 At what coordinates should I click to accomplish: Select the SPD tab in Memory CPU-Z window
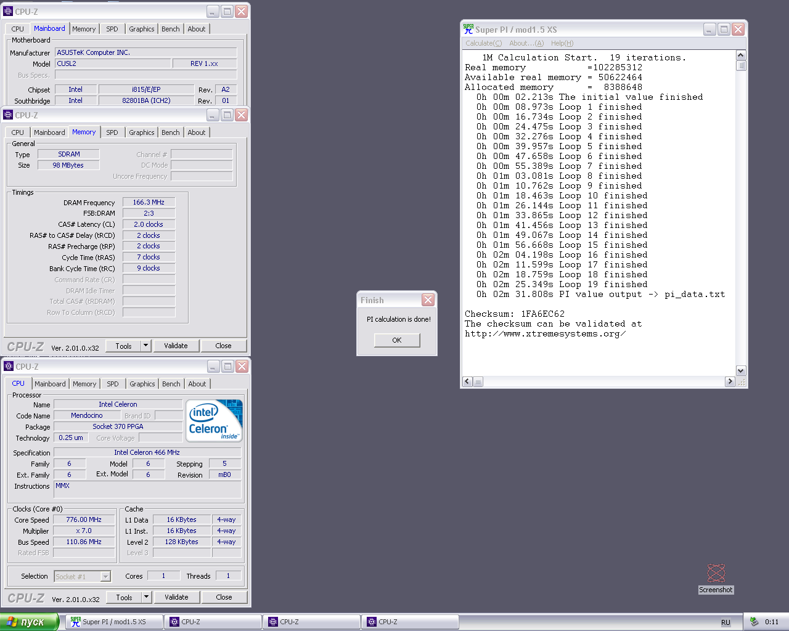[112, 132]
